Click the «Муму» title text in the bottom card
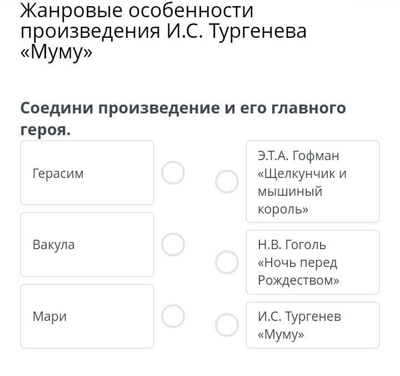This screenshot has width=400, height=376. point(281,334)
